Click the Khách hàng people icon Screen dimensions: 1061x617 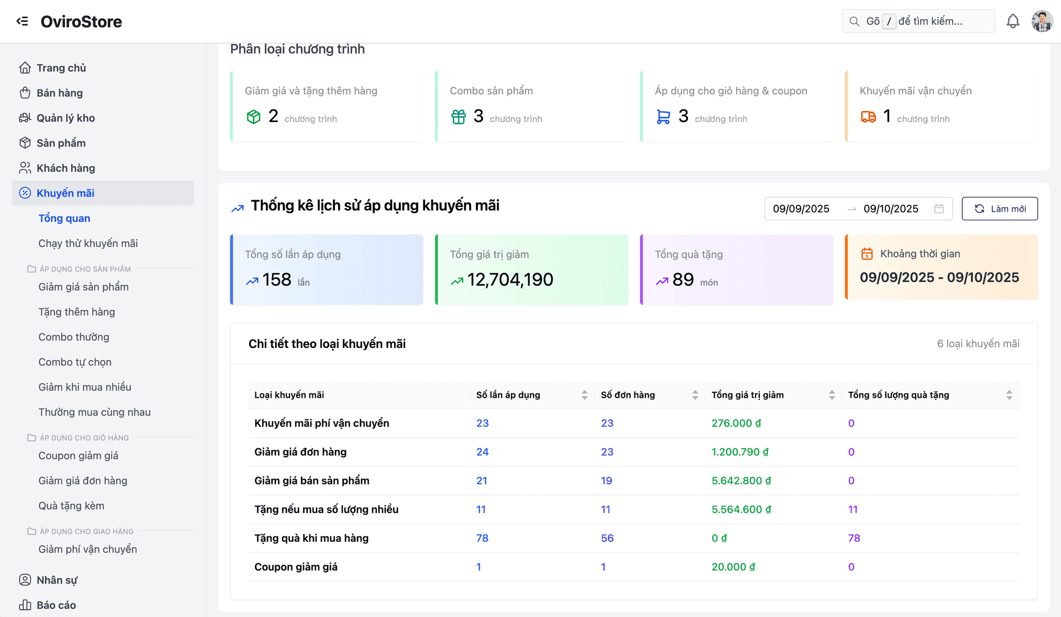click(25, 167)
